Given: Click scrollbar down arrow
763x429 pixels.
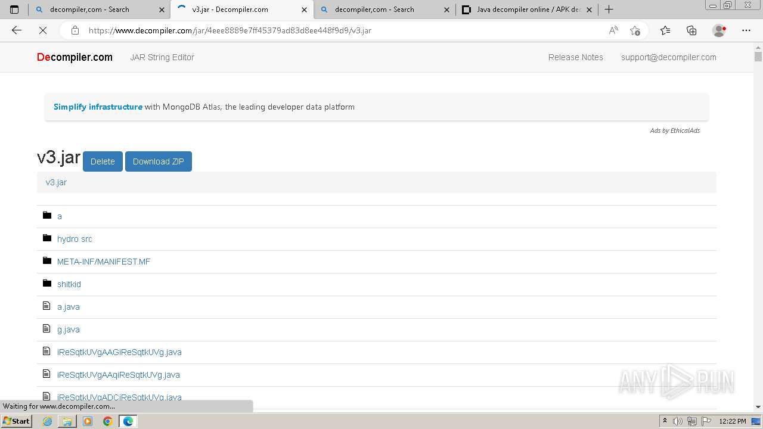Looking at the screenshot, I should pos(758,407).
